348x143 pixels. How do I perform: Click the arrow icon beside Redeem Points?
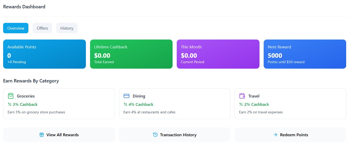click(x=275, y=135)
